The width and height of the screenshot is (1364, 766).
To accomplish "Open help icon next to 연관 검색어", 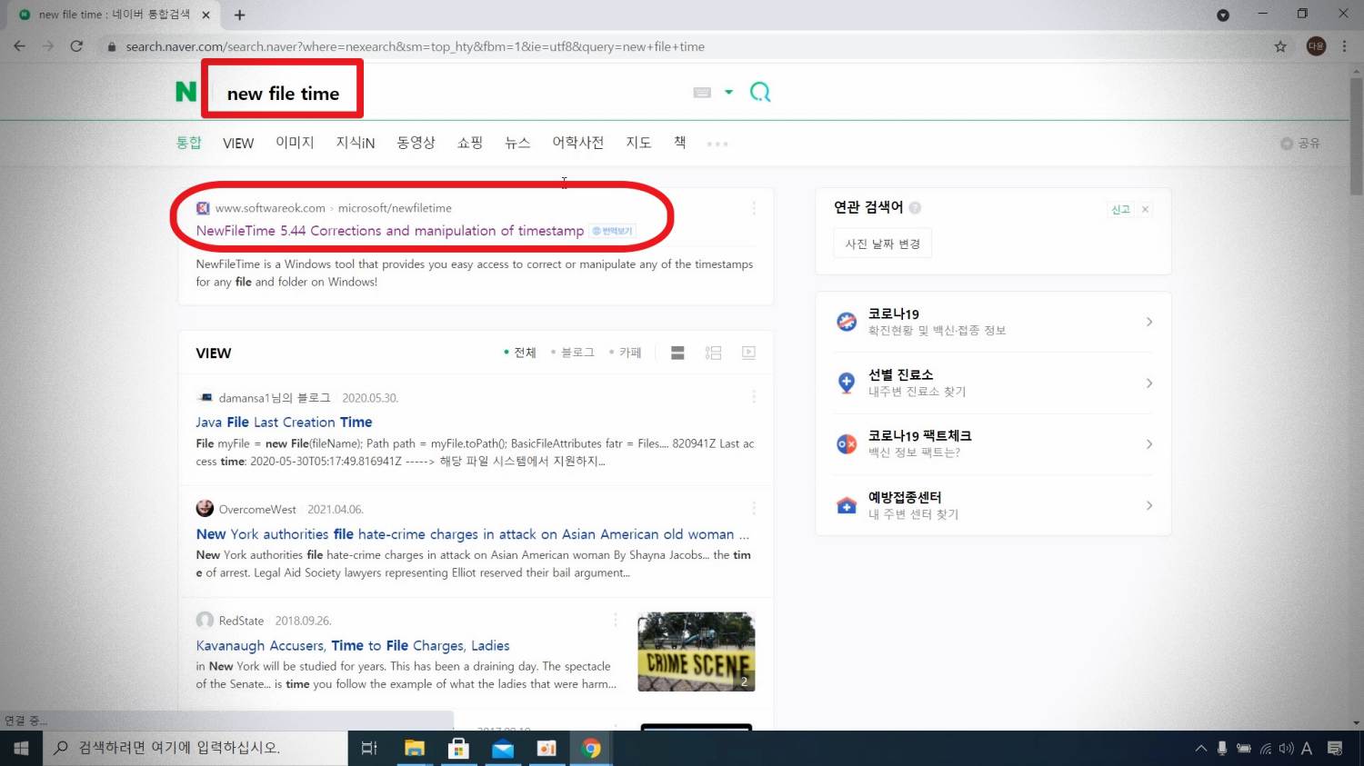I will [x=915, y=207].
